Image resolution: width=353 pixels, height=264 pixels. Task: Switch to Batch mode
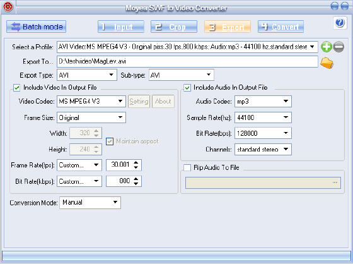click(x=37, y=27)
